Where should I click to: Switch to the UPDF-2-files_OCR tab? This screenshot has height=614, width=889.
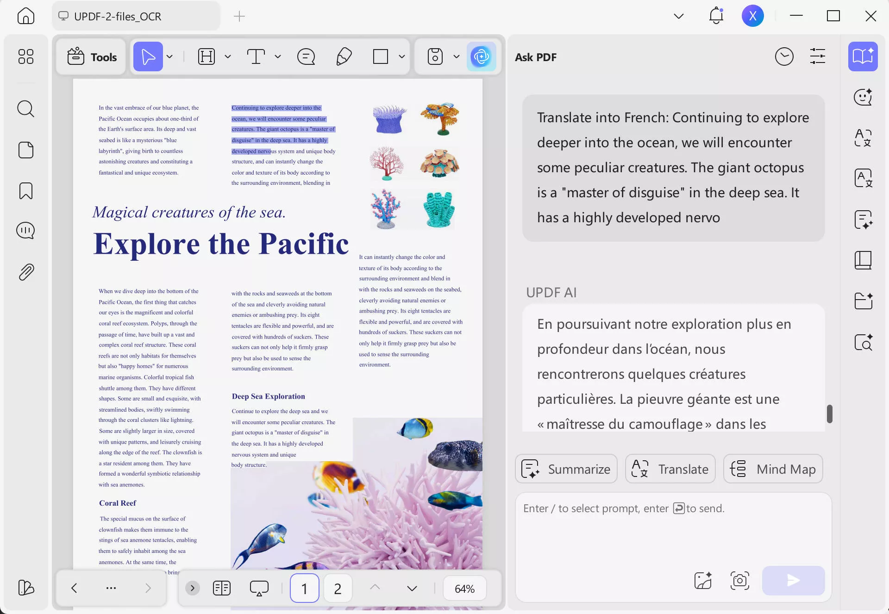pyautogui.click(x=118, y=16)
